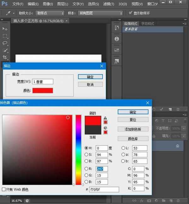Enable 只有 Web 颜色 checkbox

4,189
